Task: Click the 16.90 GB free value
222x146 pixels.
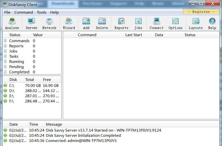Action: 51,86
